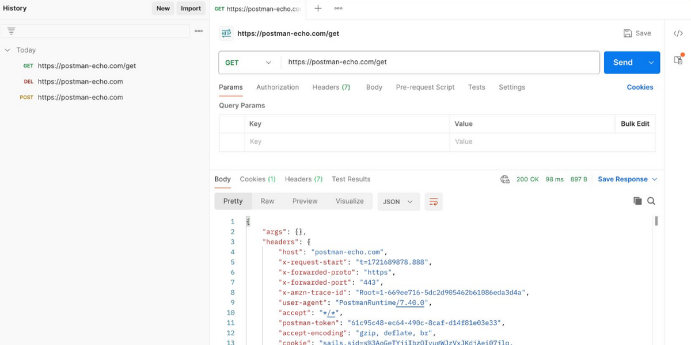Screen dimensions: 691x345
Task: Click the Send button
Action: click(622, 63)
